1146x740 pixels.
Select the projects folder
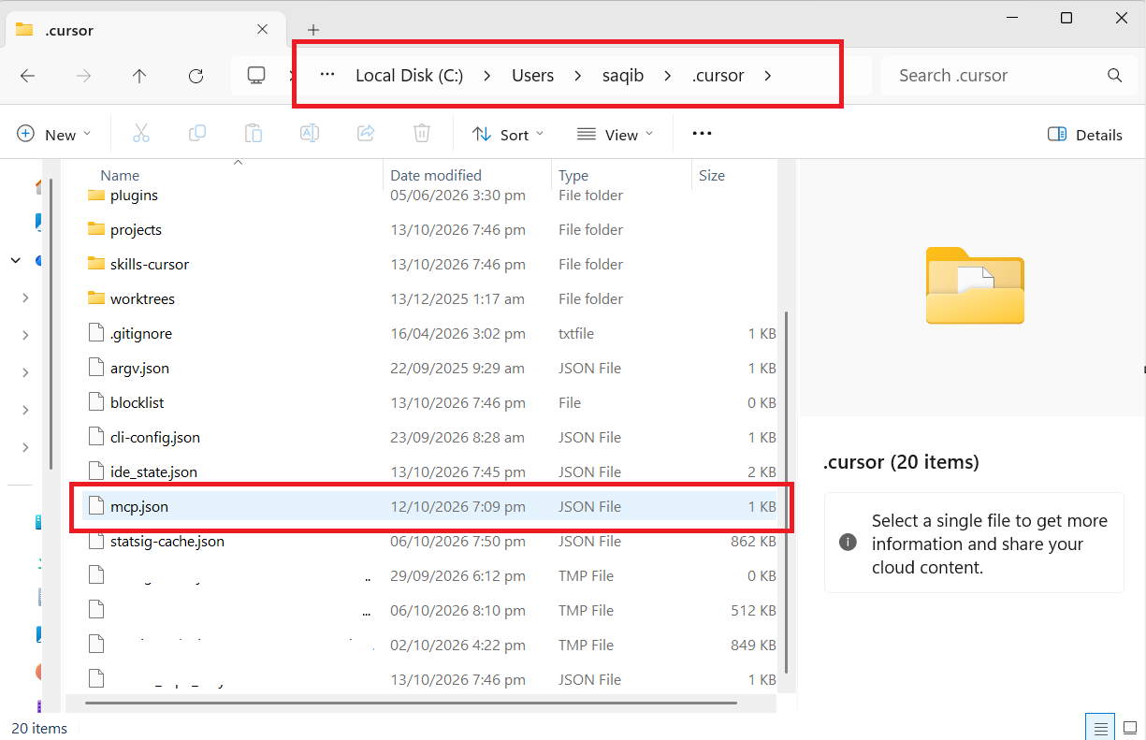(x=431, y=229)
